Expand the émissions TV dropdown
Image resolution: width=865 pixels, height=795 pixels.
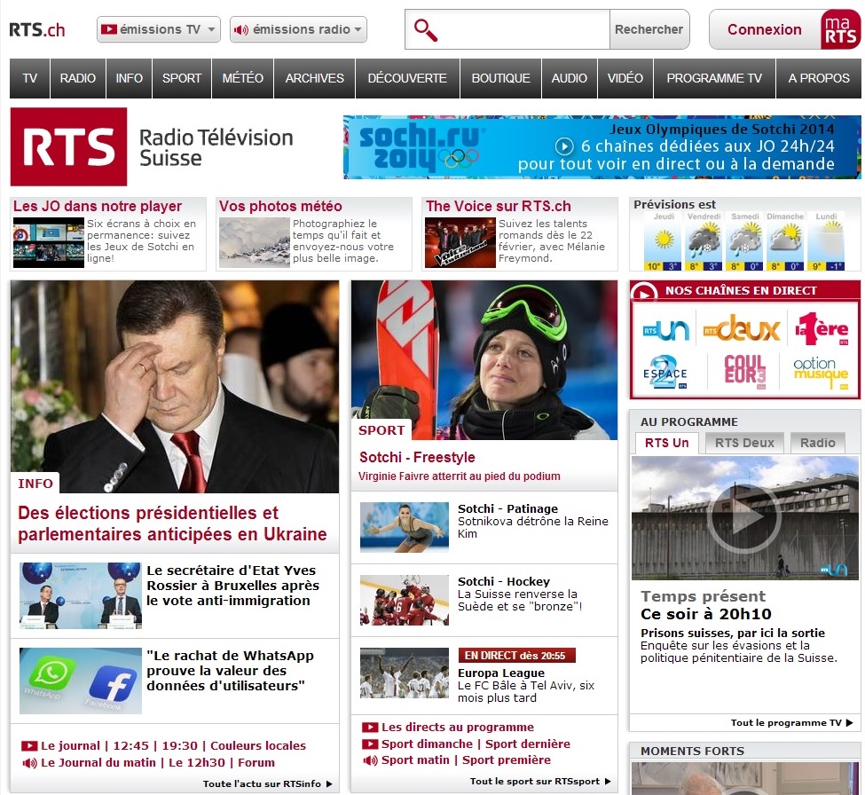pyautogui.click(x=158, y=29)
